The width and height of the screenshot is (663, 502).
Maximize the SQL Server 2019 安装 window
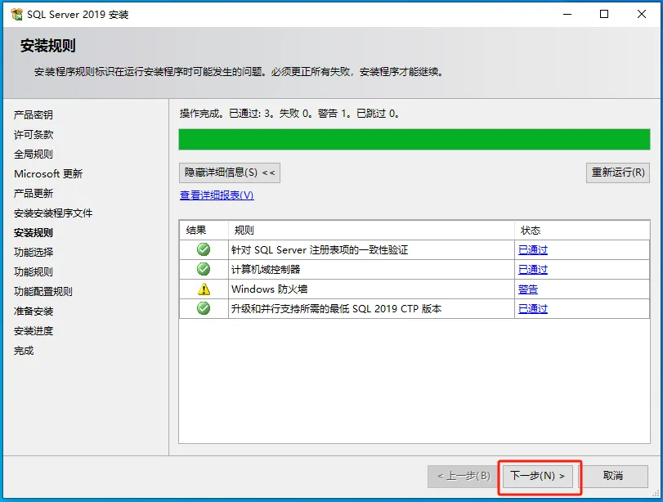tap(604, 15)
